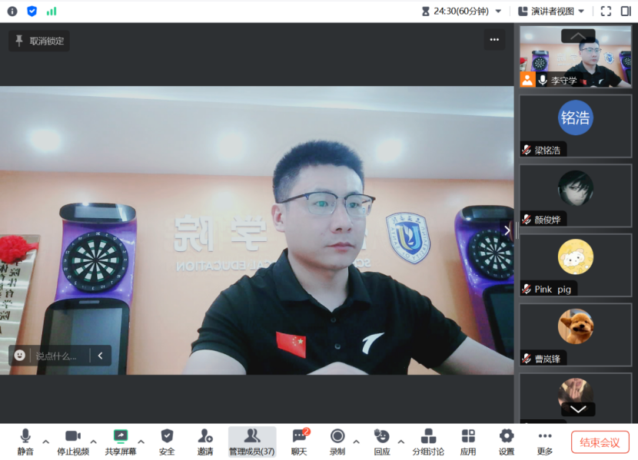Image resolution: width=638 pixels, height=460 pixels.
Task: Toggle 静音 microphone mute
Action: (25, 437)
